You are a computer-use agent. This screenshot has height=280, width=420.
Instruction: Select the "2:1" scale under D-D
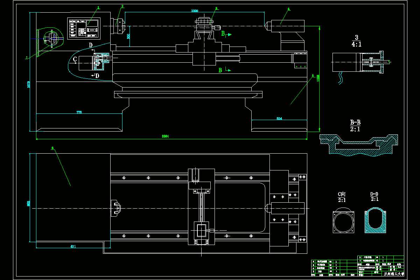coord(374,199)
